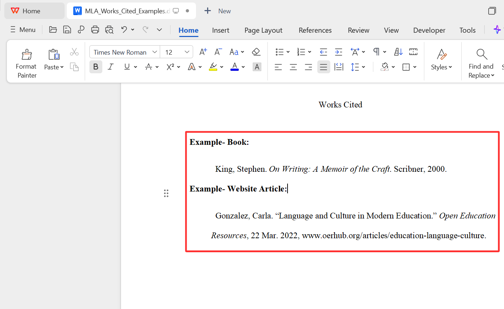Toggle bold formatting
Viewport: 504px width, 309px height.
(x=95, y=67)
